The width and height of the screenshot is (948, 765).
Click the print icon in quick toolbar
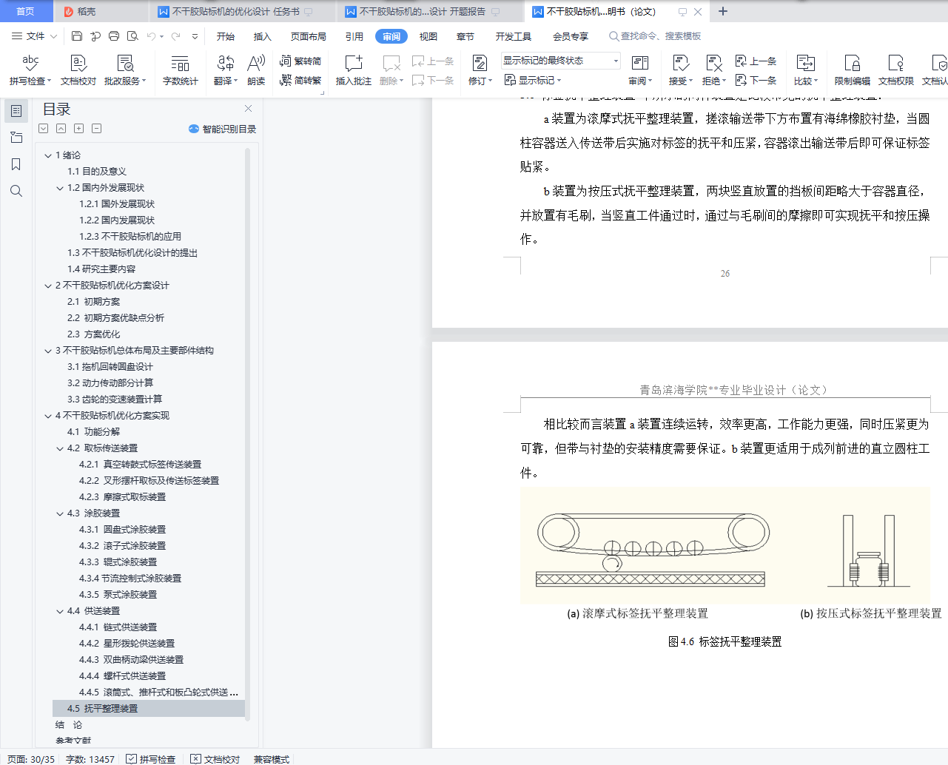click(114, 36)
